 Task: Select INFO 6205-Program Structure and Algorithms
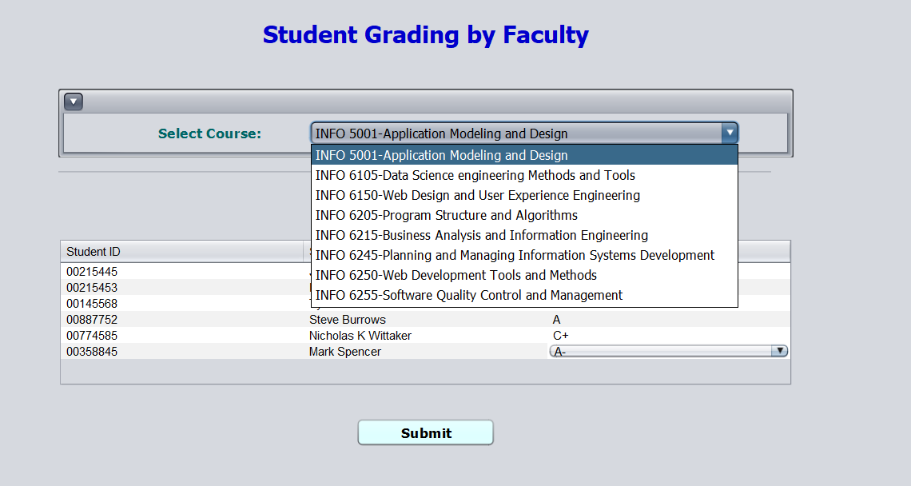(x=525, y=215)
